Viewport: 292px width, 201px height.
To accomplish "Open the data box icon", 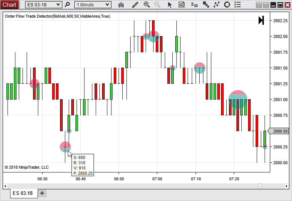I will pos(182,5).
